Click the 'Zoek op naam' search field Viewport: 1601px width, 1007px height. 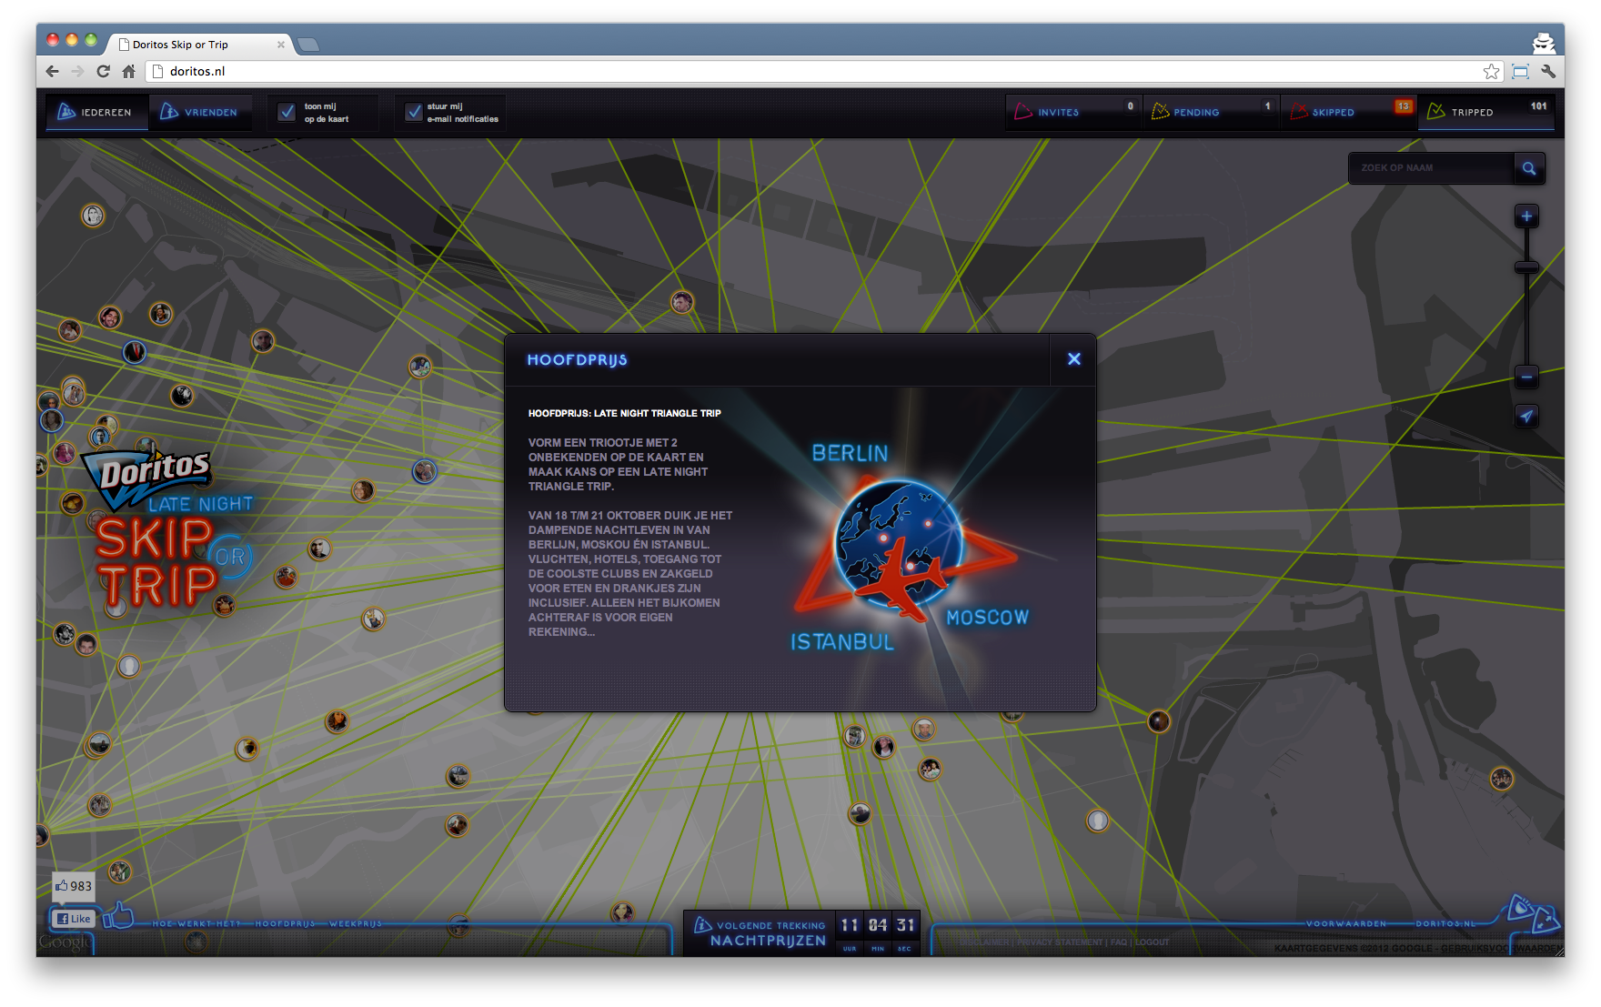(x=1432, y=168)
